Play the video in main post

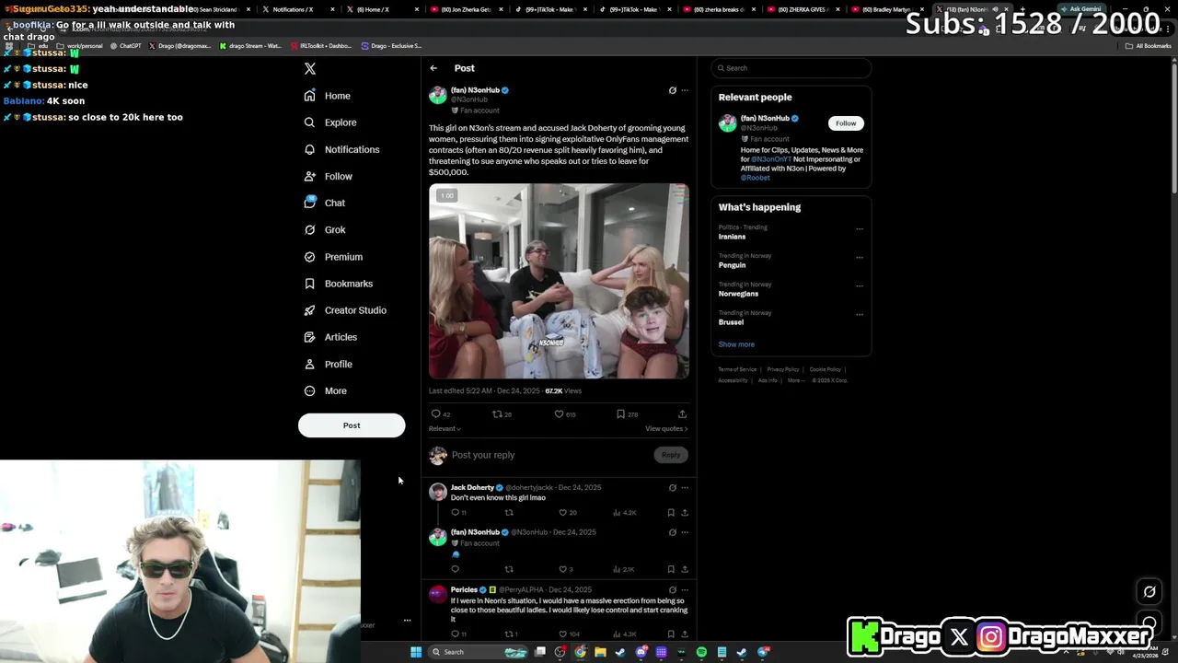point(559,281)
